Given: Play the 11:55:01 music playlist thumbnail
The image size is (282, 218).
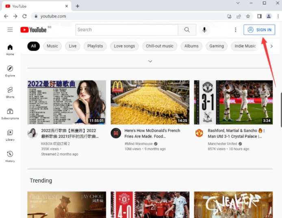Looking at the screenshot, I should click(67, 102).
